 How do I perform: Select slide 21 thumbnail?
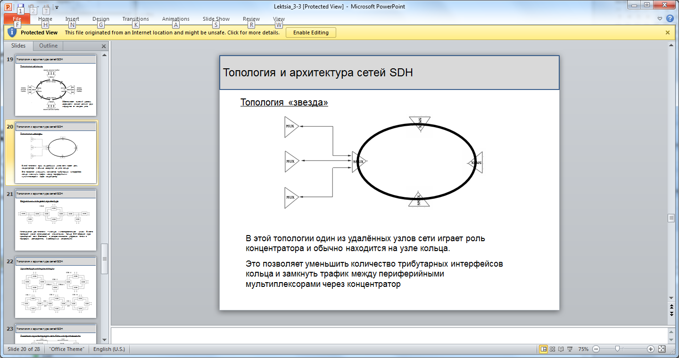56,220
